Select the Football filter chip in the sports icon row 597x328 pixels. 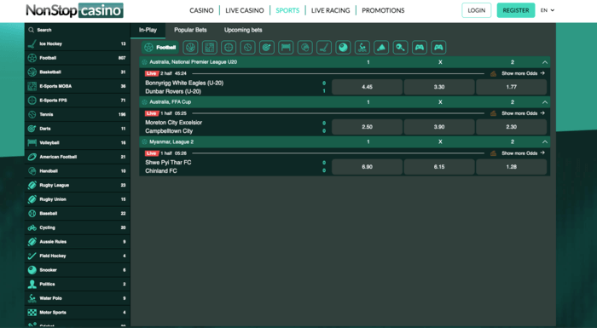click(160, 48)
